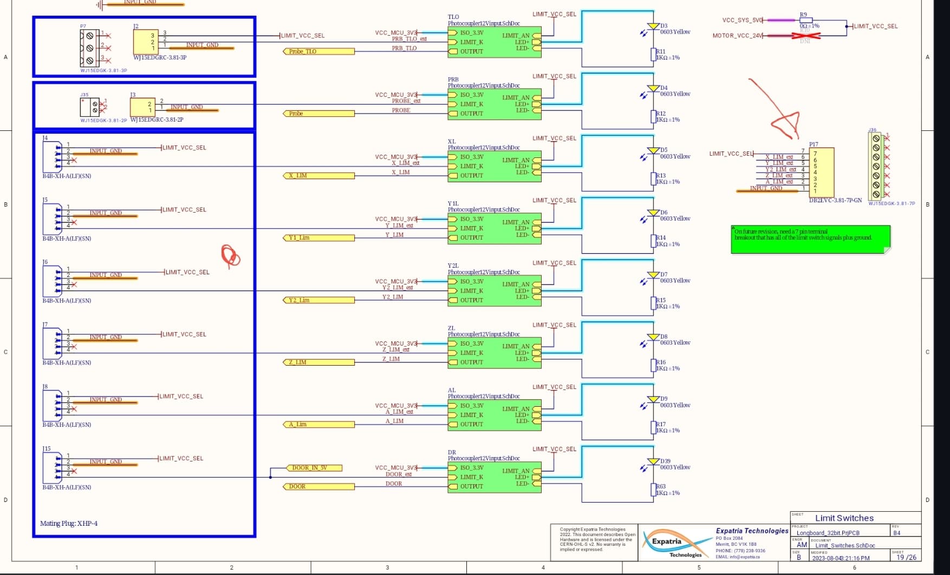Click the 'Limit Switches' sheet title

844,518
